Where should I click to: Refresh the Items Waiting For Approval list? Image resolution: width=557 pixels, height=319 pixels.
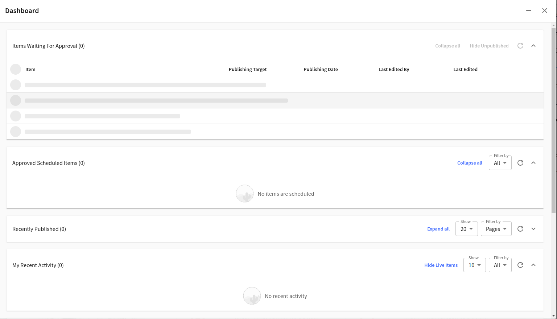coord(520,46)
